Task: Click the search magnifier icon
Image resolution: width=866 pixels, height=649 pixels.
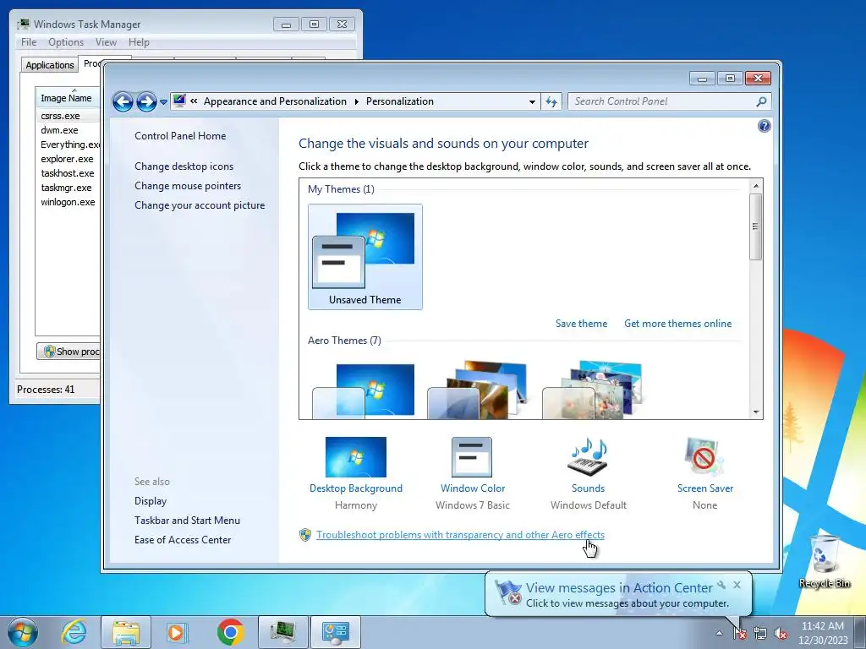Action: (761, 101)
